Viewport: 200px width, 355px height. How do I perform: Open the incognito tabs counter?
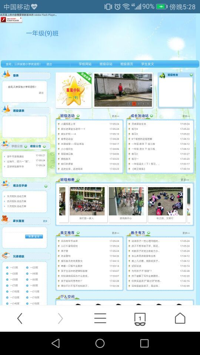tap(140, 319)
